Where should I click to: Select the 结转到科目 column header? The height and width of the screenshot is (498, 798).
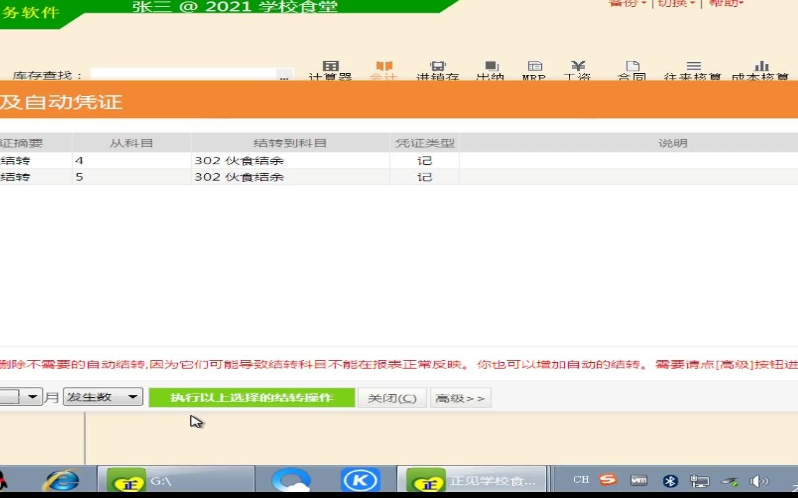click(x=290, y=143)
